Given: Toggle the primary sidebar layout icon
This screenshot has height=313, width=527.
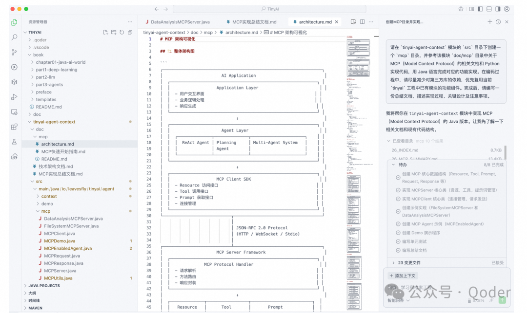Looking at the screenshot, I should point(480,9).
